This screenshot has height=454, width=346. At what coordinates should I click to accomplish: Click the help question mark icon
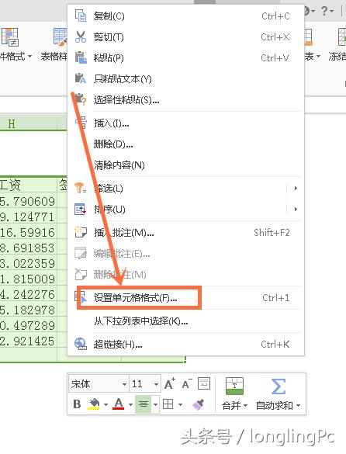[325, 12]
